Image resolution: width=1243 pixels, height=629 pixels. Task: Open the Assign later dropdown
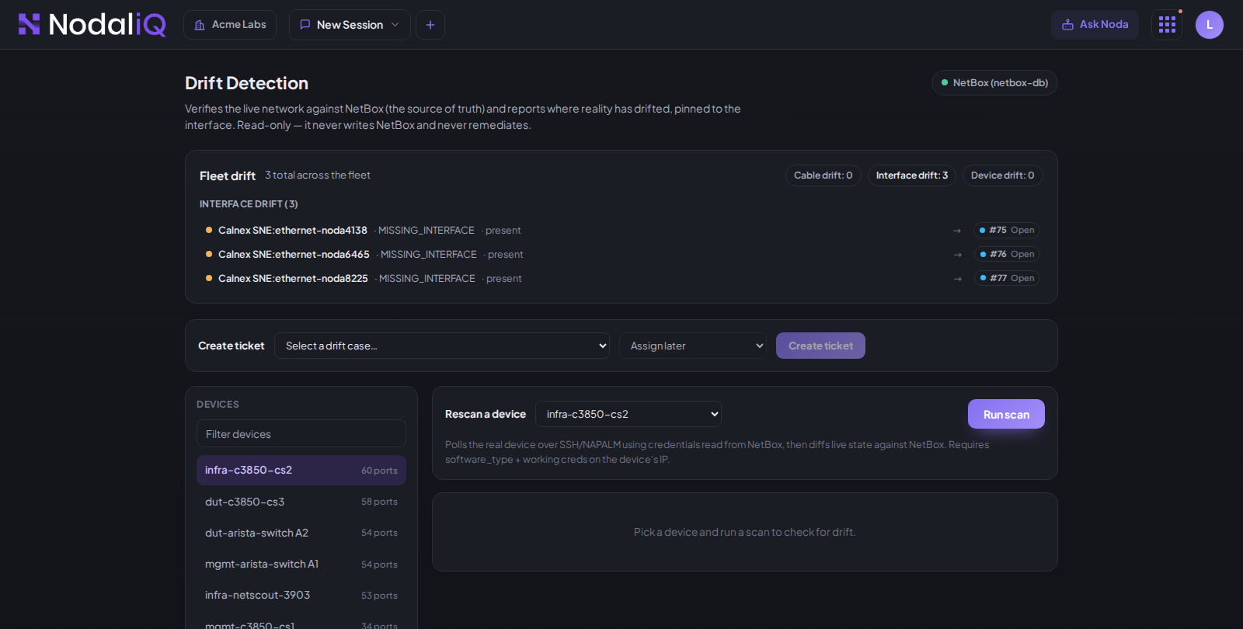point(693,346)
